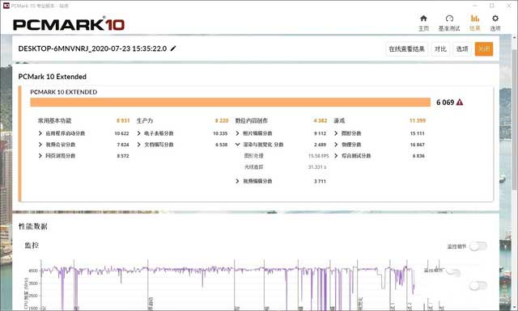Click the ray-tracing value 31.331 s
This screenshot has height=311, width=518.
coord(317,167)
